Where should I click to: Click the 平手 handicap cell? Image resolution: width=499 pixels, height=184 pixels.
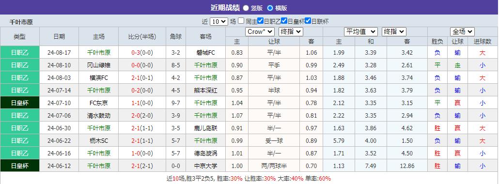pos(274,65)
